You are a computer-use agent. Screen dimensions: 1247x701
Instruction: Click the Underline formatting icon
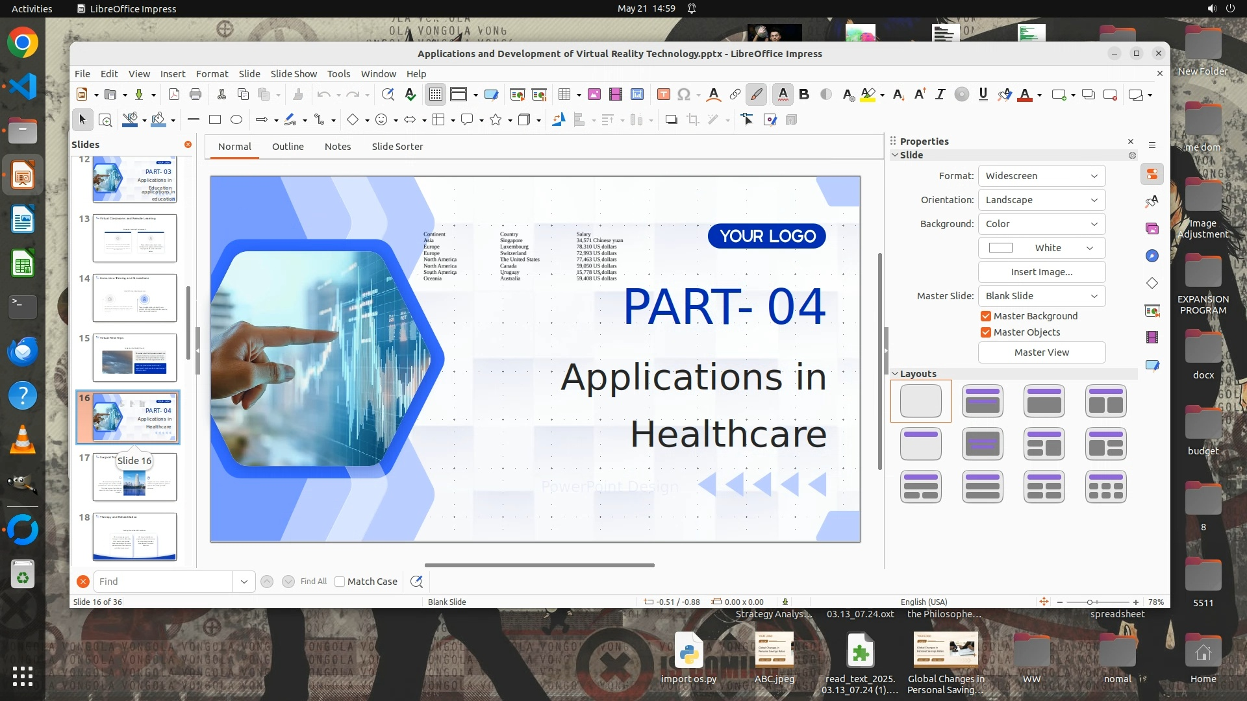click(983, 95)
